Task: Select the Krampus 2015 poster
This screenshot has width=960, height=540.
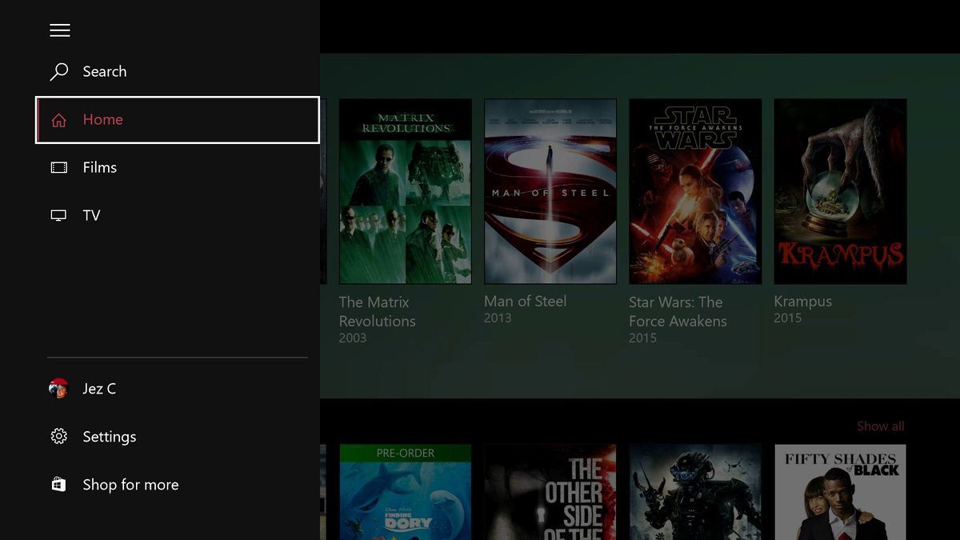Action: pos(840,191)
